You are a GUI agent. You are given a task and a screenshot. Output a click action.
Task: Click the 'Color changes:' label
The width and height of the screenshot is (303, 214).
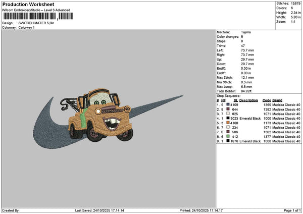pyautogui.click(x=228, y=37)
